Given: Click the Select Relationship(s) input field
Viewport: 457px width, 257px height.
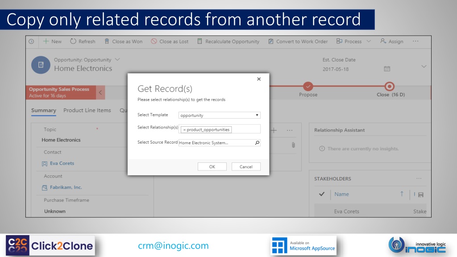Looking at the screenshot, I should 219,129.
